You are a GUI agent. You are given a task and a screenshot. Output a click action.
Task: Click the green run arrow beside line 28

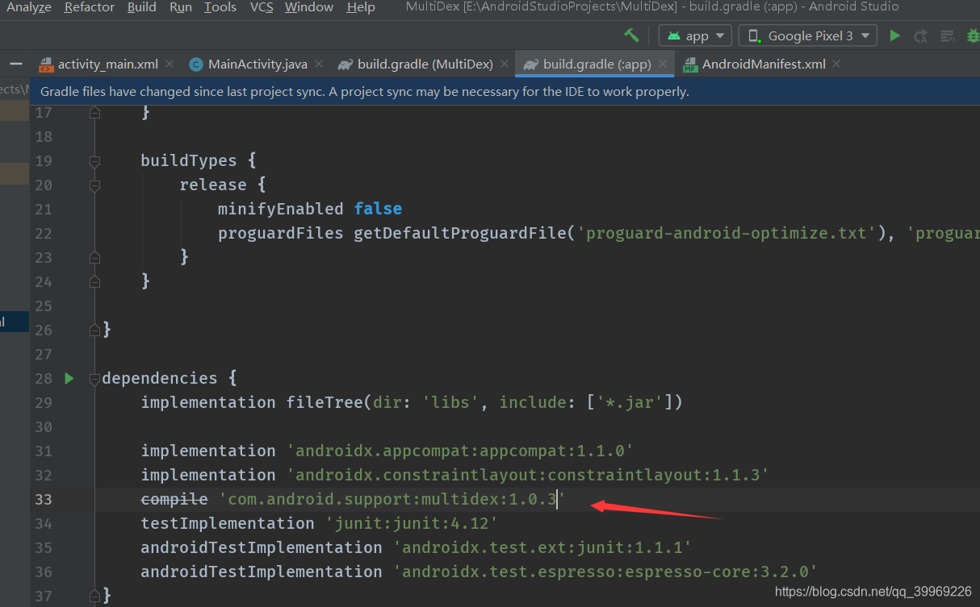pos(69,377)
